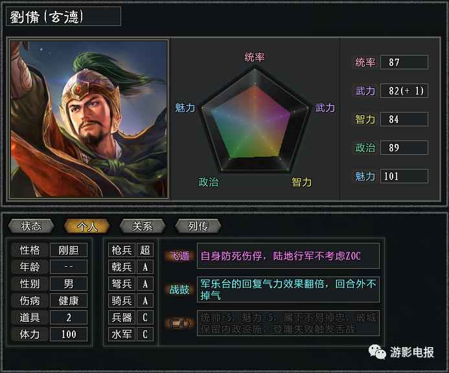The image size is (449, 373).
Task: Click Liu Bei's character portrait
Action: (89, 119)
